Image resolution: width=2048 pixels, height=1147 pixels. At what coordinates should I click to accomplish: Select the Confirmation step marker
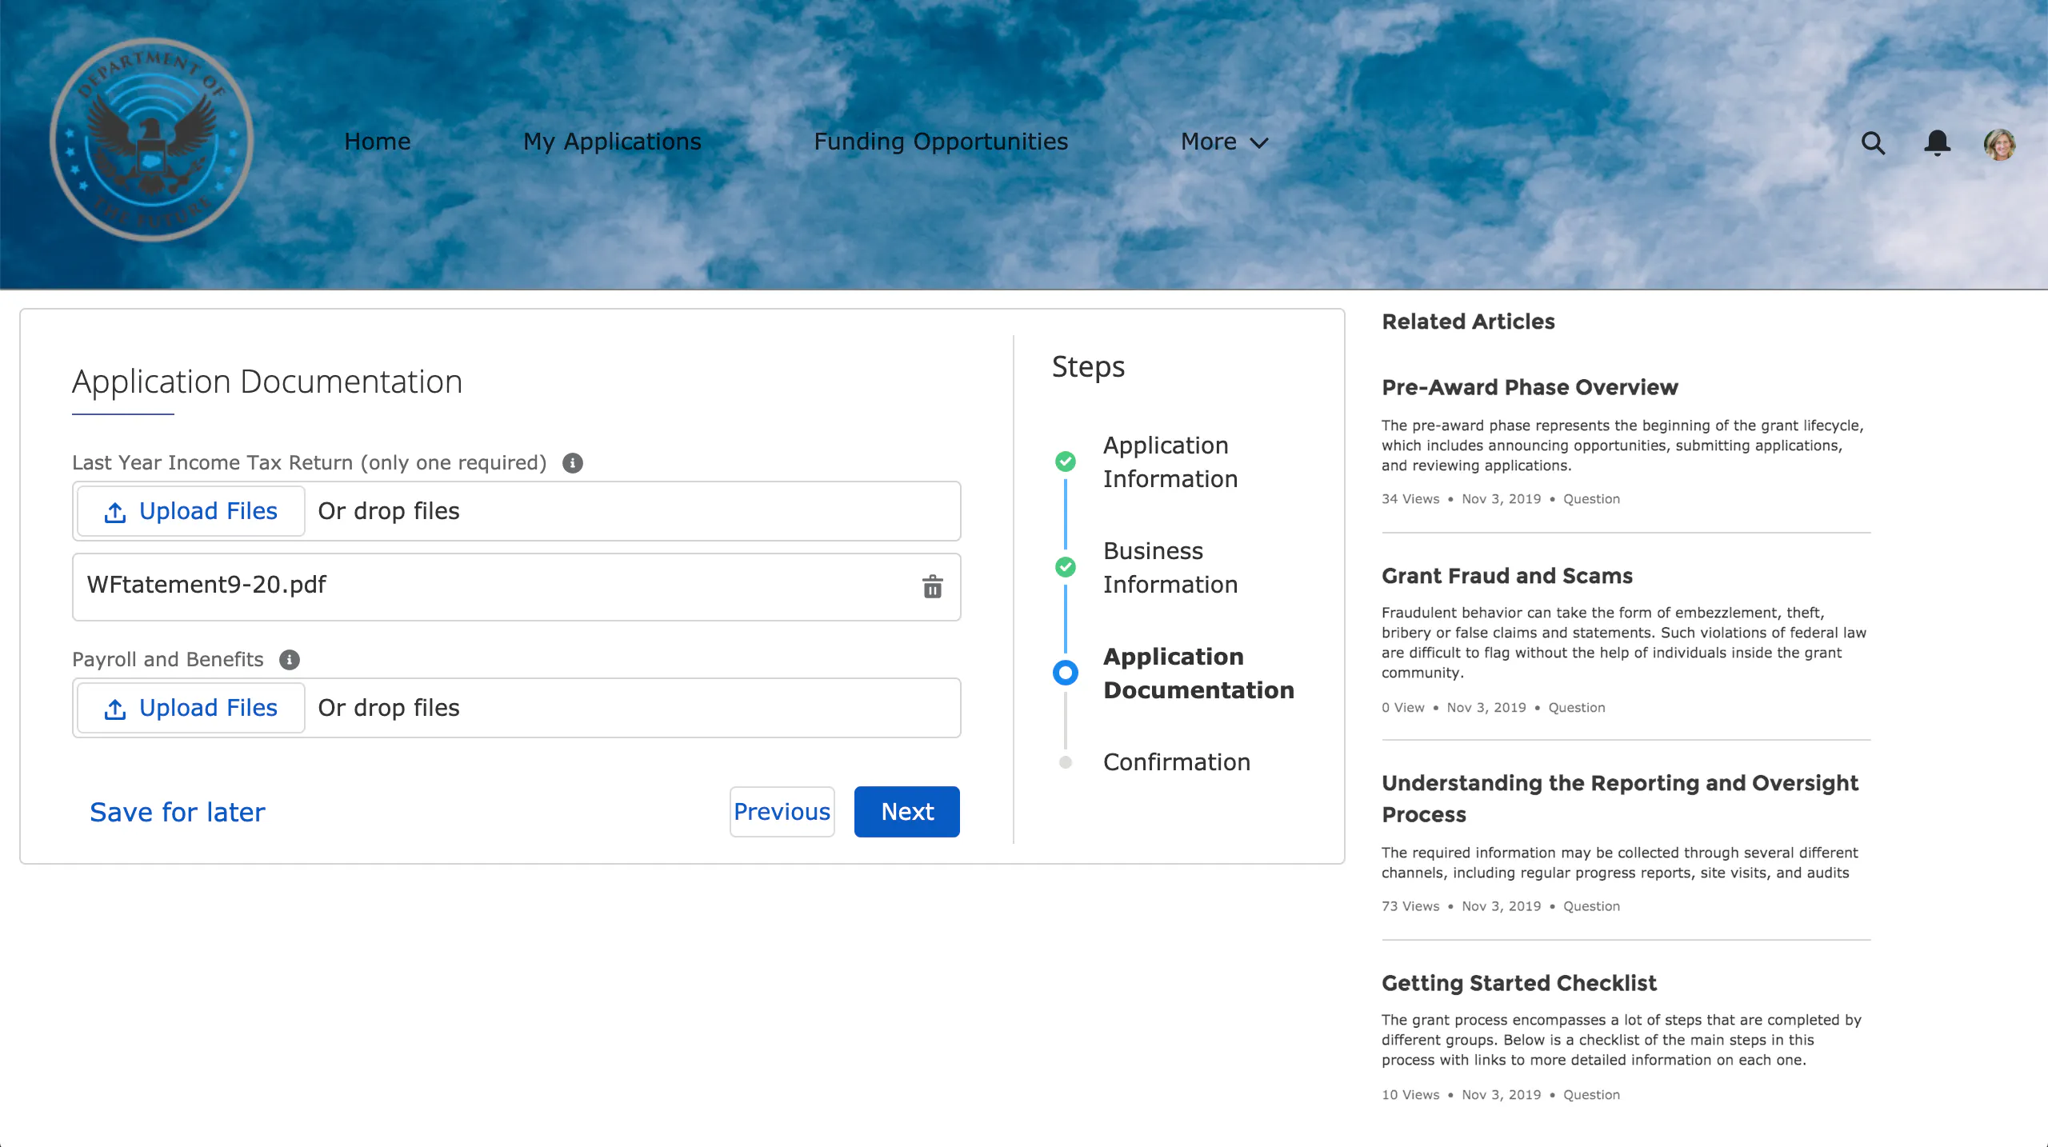1066,762
